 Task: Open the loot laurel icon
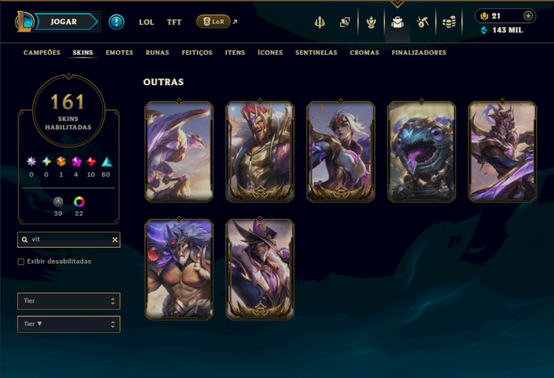coord(371,22)
